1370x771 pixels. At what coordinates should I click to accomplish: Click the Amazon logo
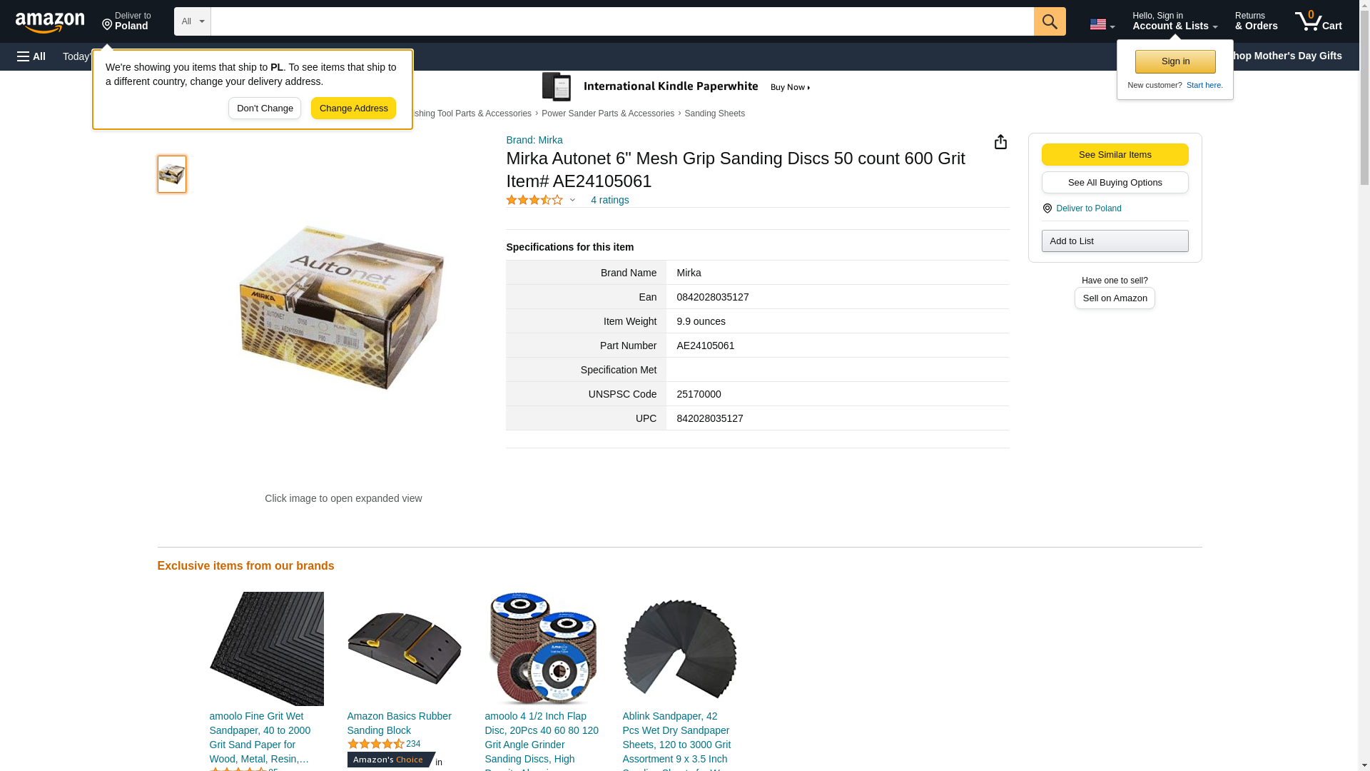pyautogui.click(x=50, y=23)
